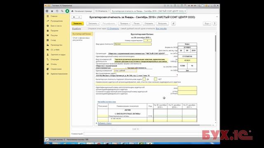Click the Покупки cart icon
The height and width of the screenshot is (148, 264).
pos(48,35)
